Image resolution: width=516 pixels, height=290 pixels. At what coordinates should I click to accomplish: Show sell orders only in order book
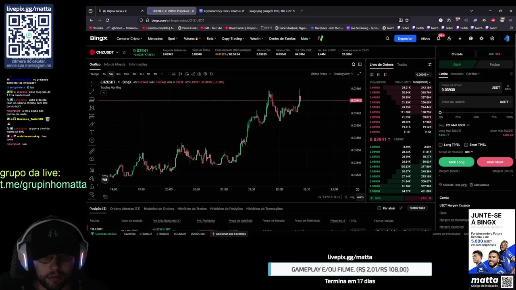385,75
